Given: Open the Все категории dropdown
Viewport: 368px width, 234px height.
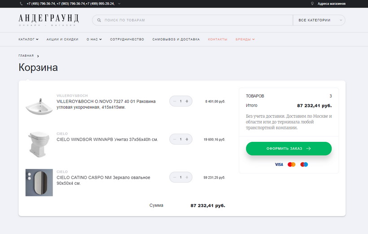Looking at the screenshot, I should [319, 20].
